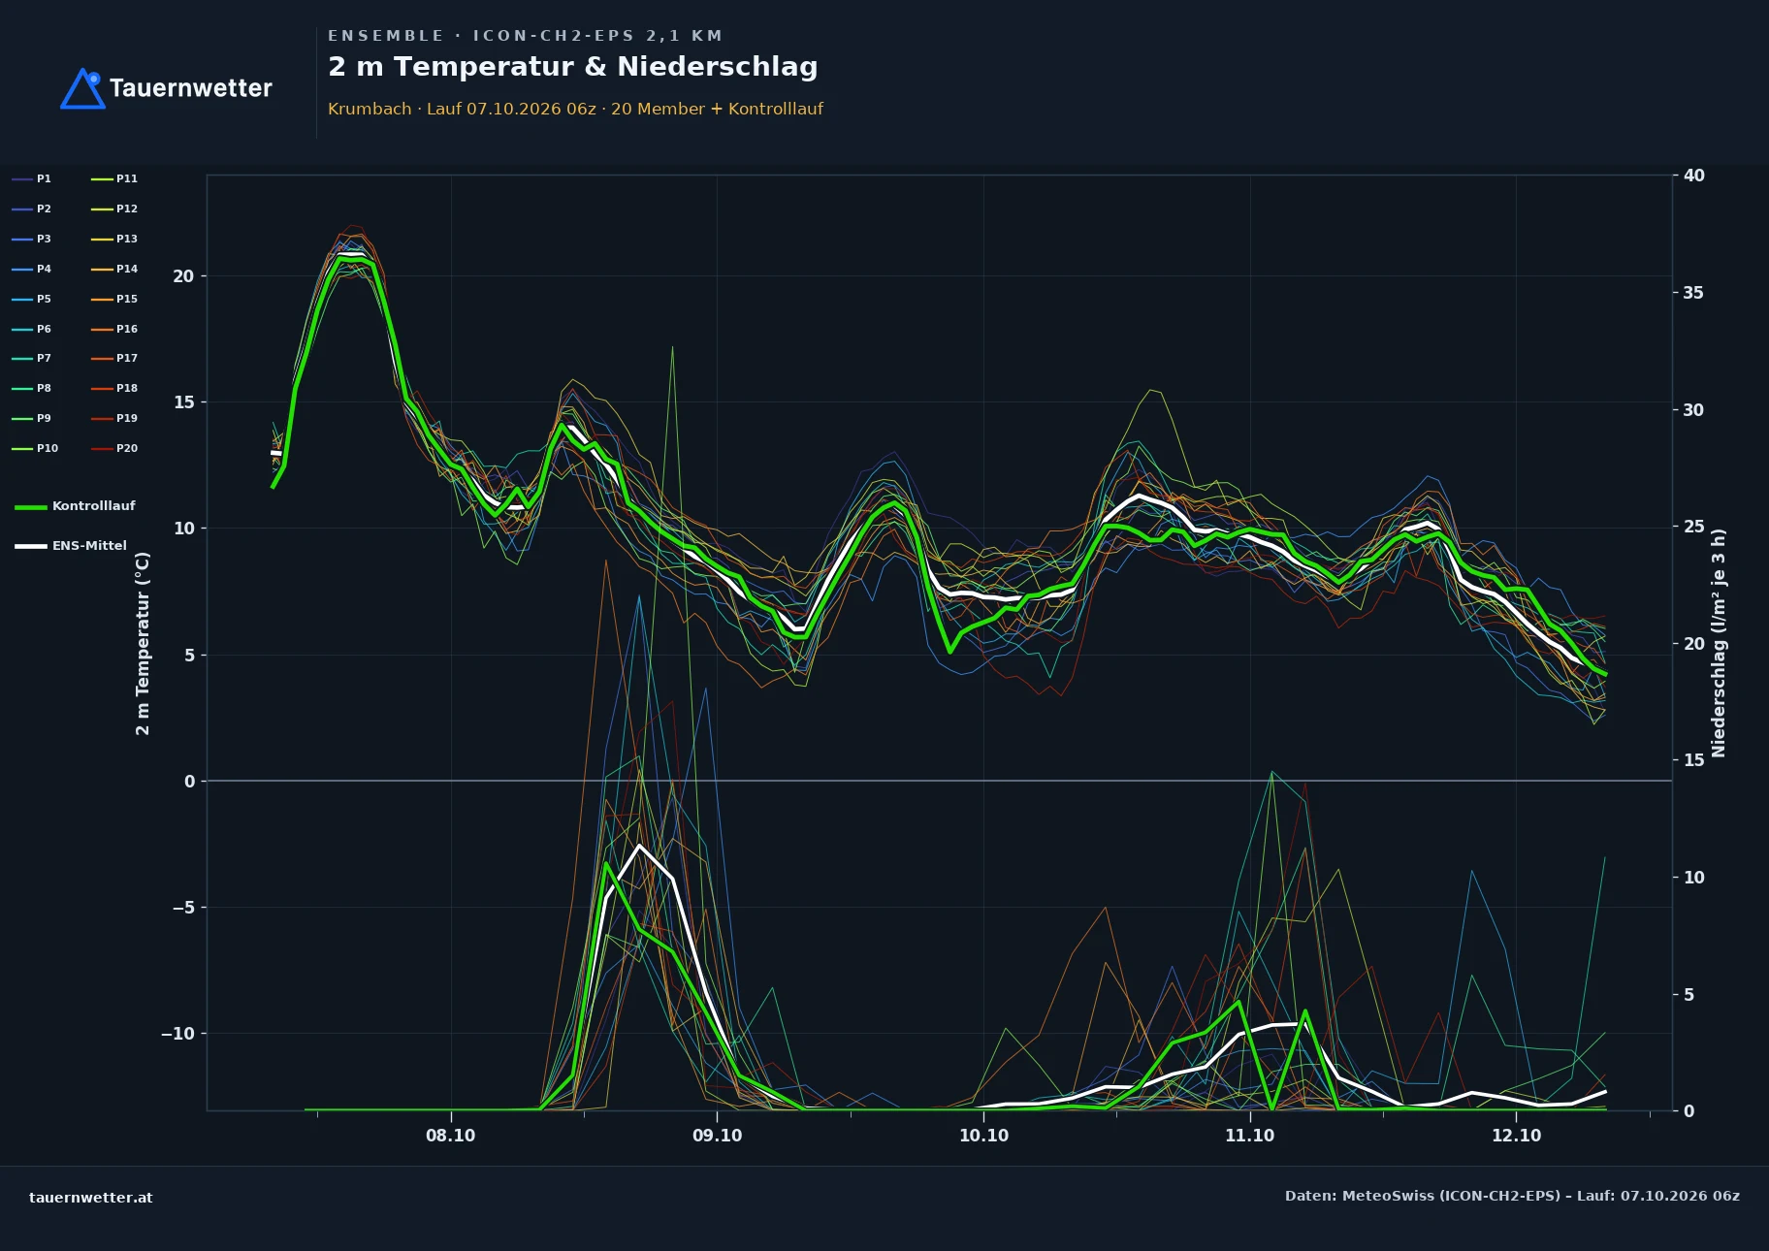
Task: Click the 10.10 date axis label
Action: [984, 1136]
